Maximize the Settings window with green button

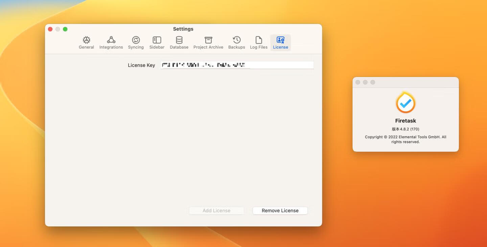[x=65, y=29]
